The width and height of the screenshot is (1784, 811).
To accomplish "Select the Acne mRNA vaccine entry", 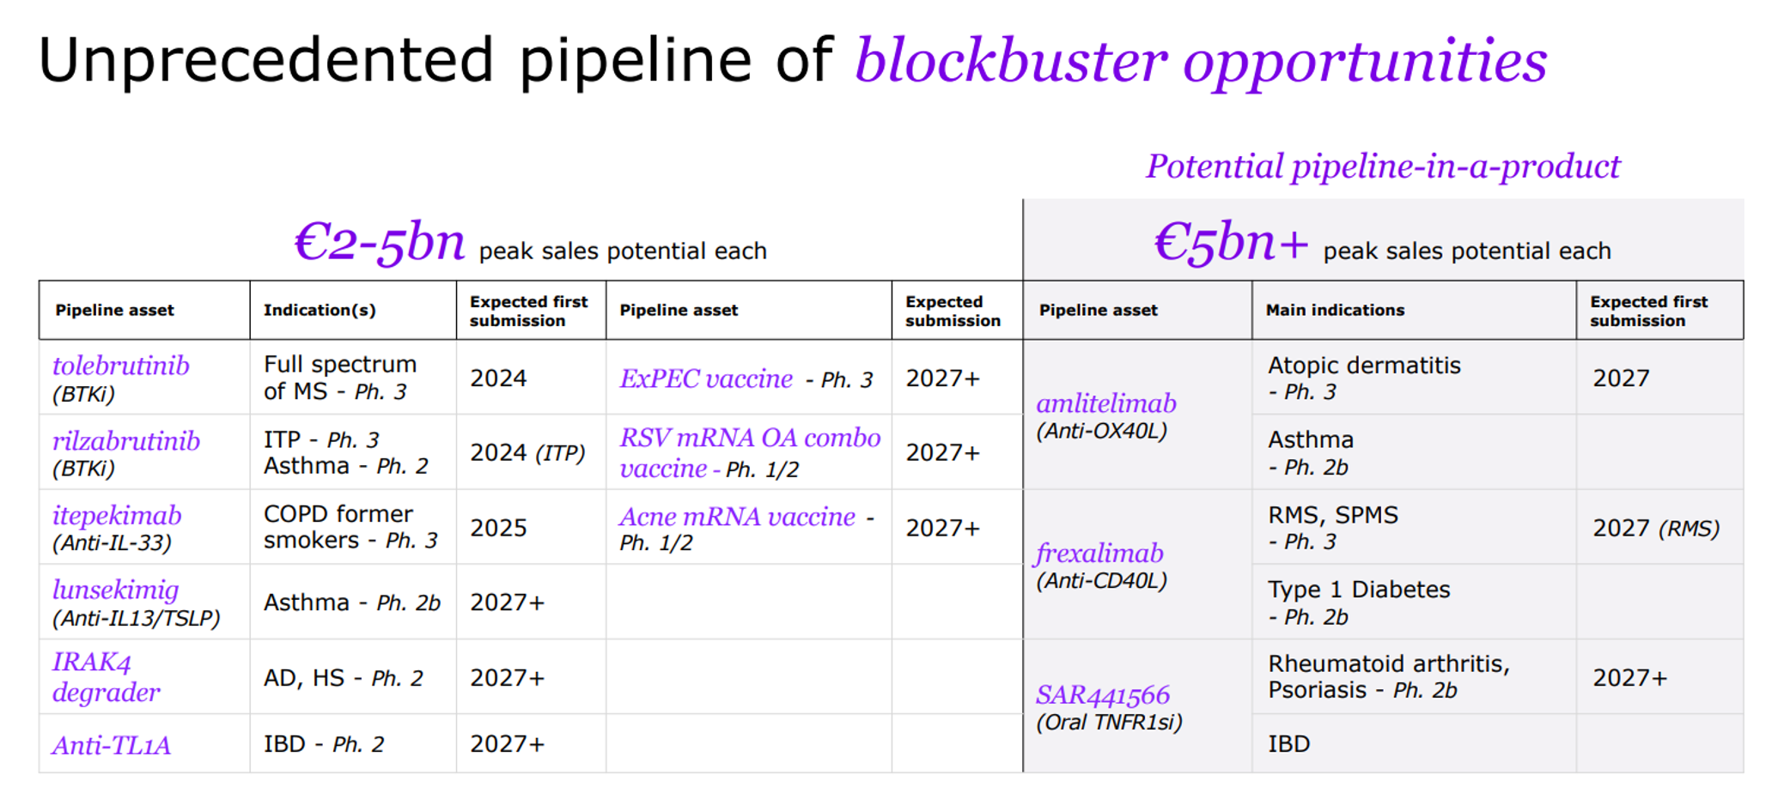I will click(x=737, y=517).
